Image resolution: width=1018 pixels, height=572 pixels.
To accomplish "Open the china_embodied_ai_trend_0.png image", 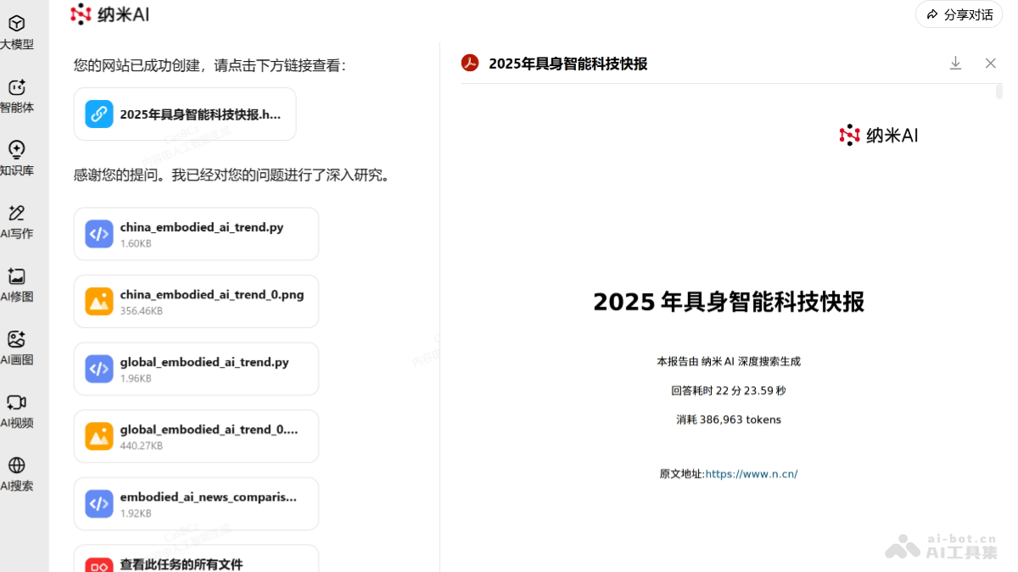I will 196,301.
